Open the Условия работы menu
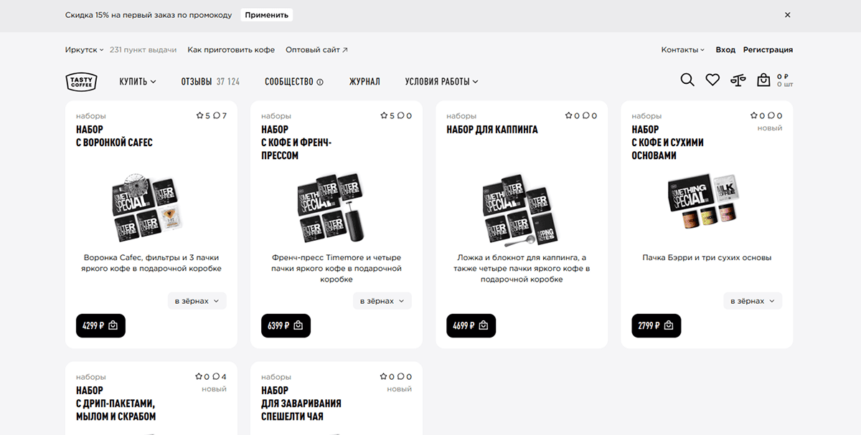Screen dimensions: 861x435 (441, 82)
